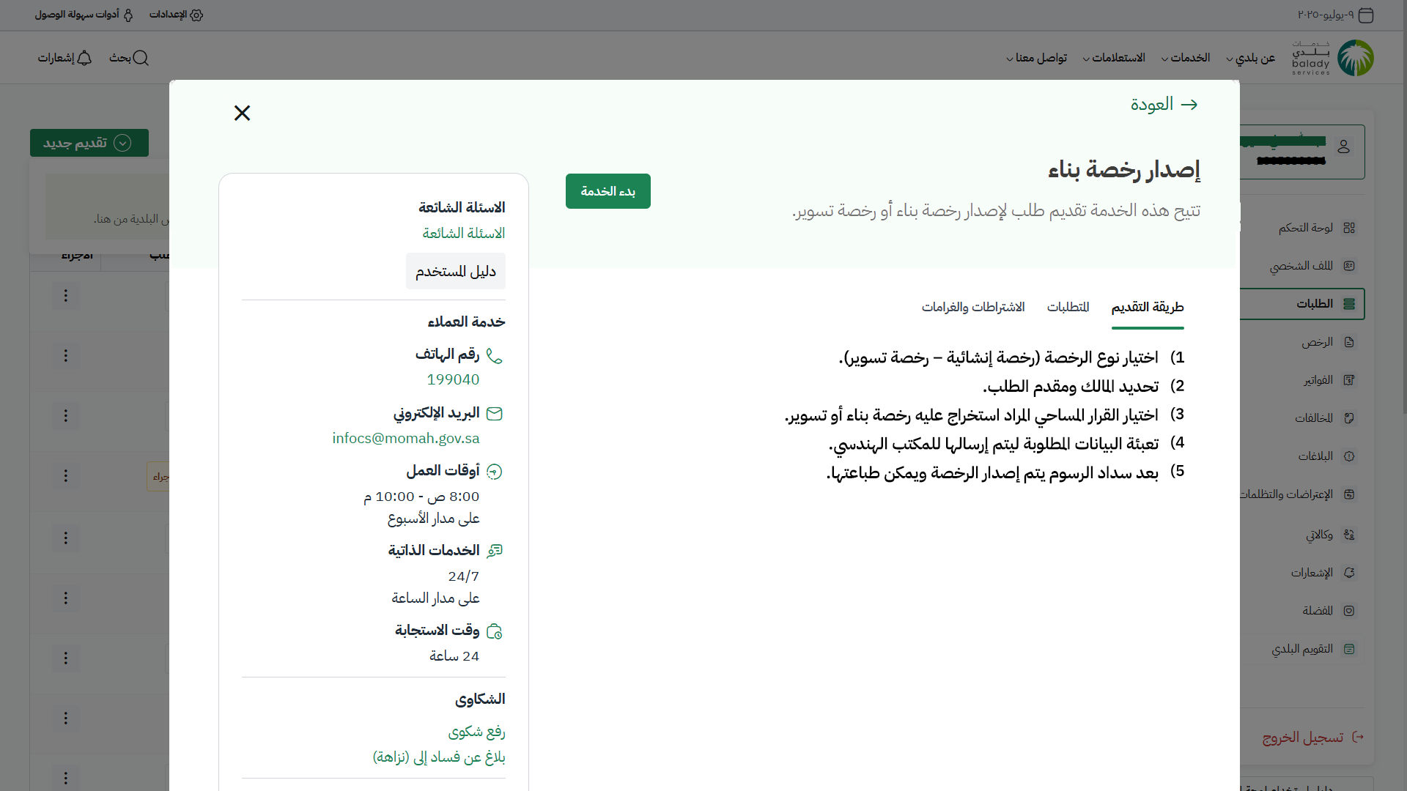Image resolution: width=1407 pixels, height=791 pixels.
Task: Switch to المتطلبات tab
Action: [1068, 307]
